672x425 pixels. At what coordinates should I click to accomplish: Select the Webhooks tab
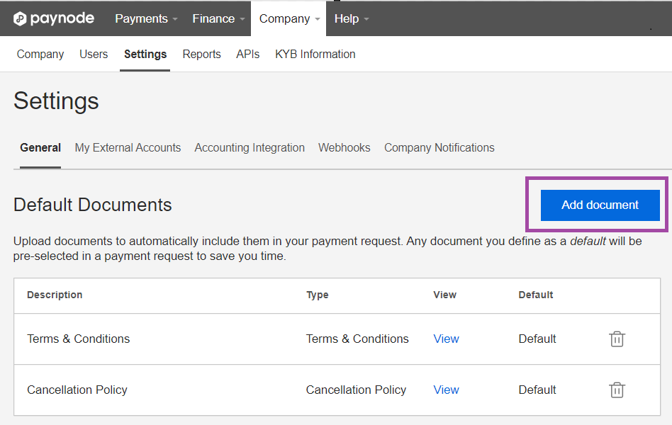(x=344, y=147)
